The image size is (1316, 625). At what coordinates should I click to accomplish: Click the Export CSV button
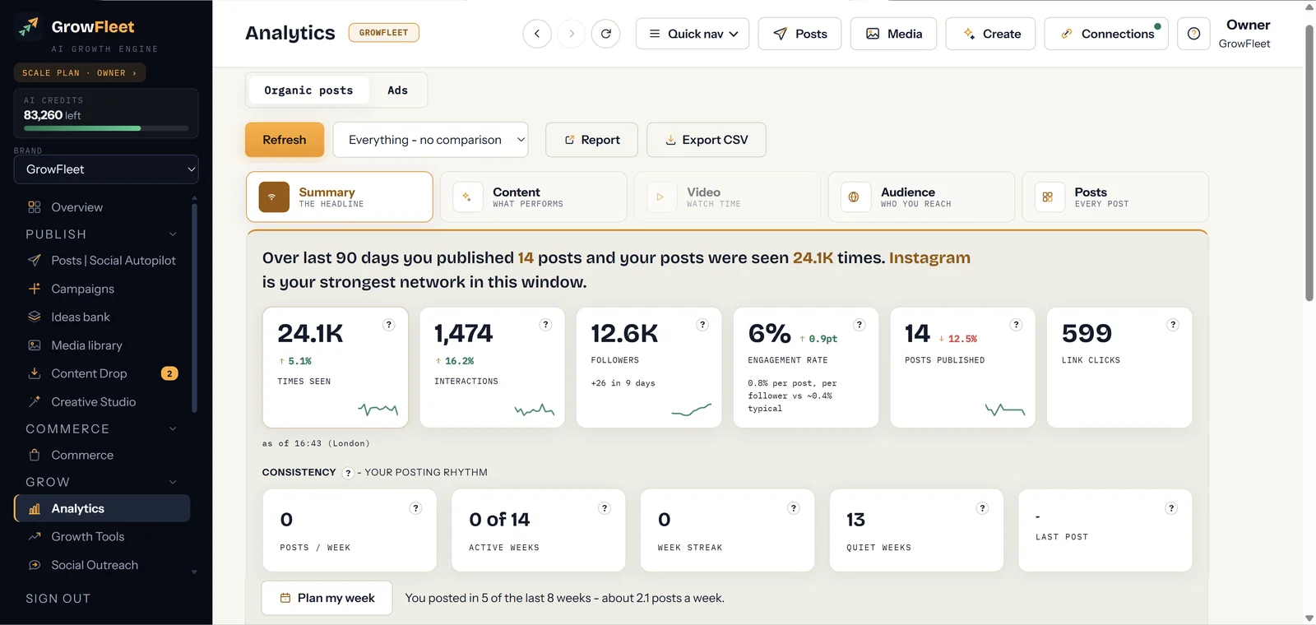click(707, 140)
